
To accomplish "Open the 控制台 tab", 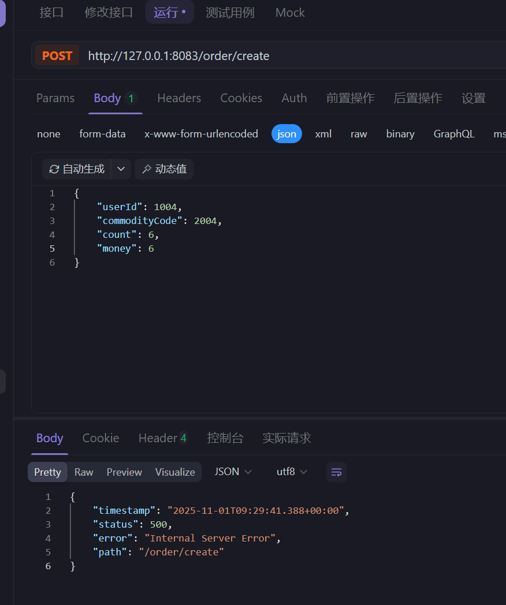I will [225, 438].
